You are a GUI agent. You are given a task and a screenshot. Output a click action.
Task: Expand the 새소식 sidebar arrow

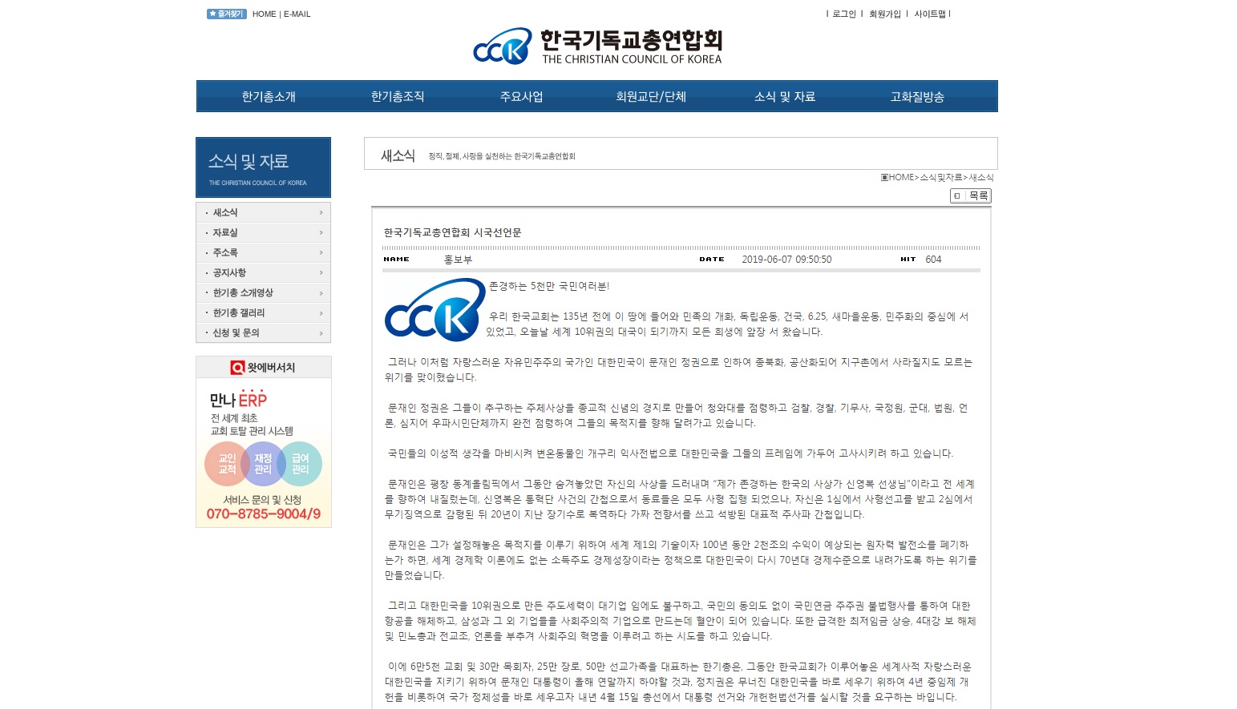(321, 212)
